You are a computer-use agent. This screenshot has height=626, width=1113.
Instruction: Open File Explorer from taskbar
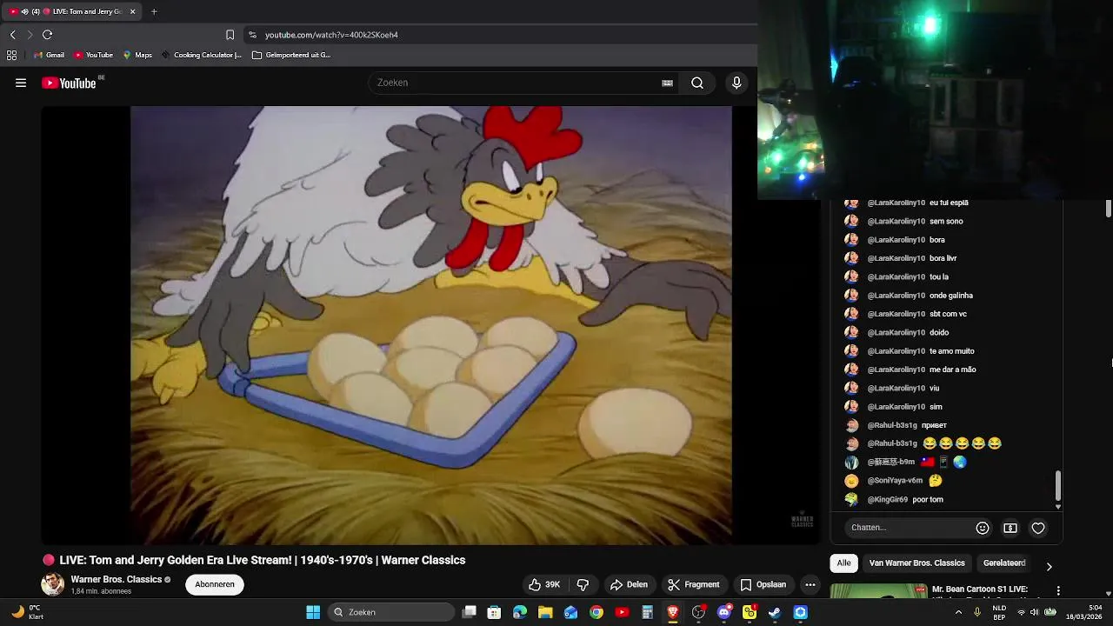pos(545,612)
